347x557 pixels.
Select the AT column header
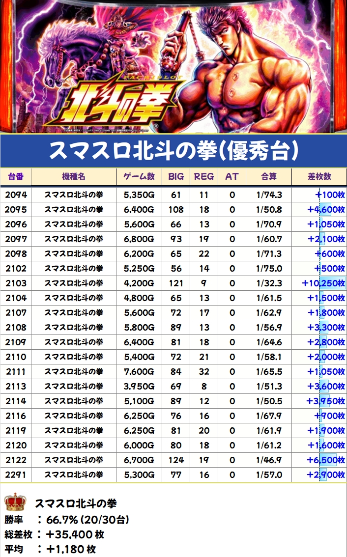click(231, 177)
